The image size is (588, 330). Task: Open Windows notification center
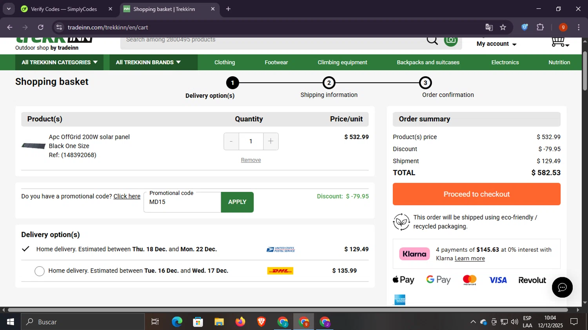[x=574, y=322]
